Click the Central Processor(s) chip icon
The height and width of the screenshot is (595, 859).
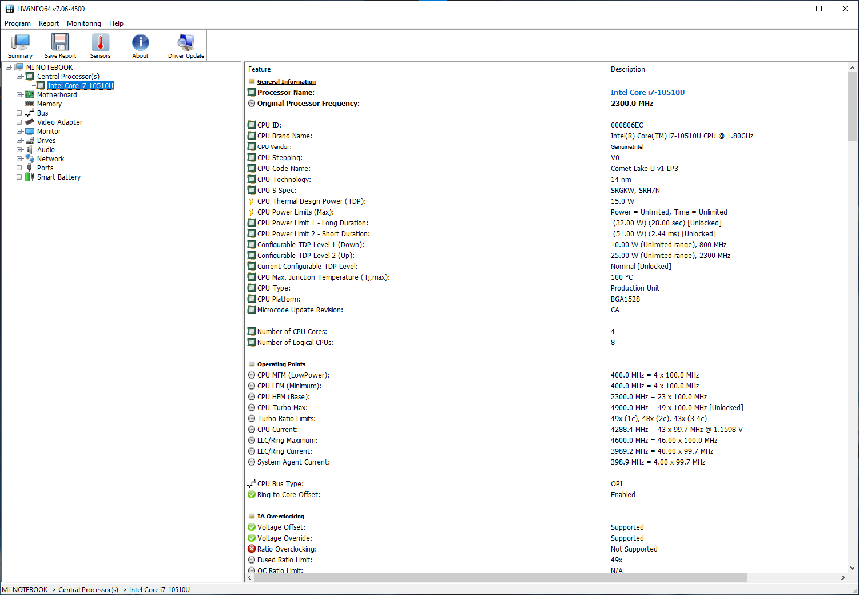[30, 76]
